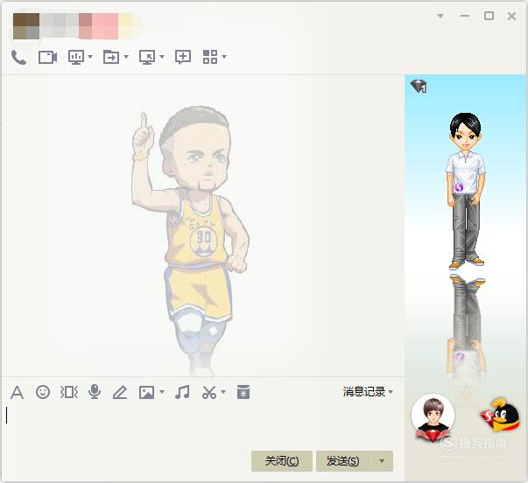Click in the message input field
This screenshot has height=483, width=528.
pyautogui.click(x=202, y=425)
